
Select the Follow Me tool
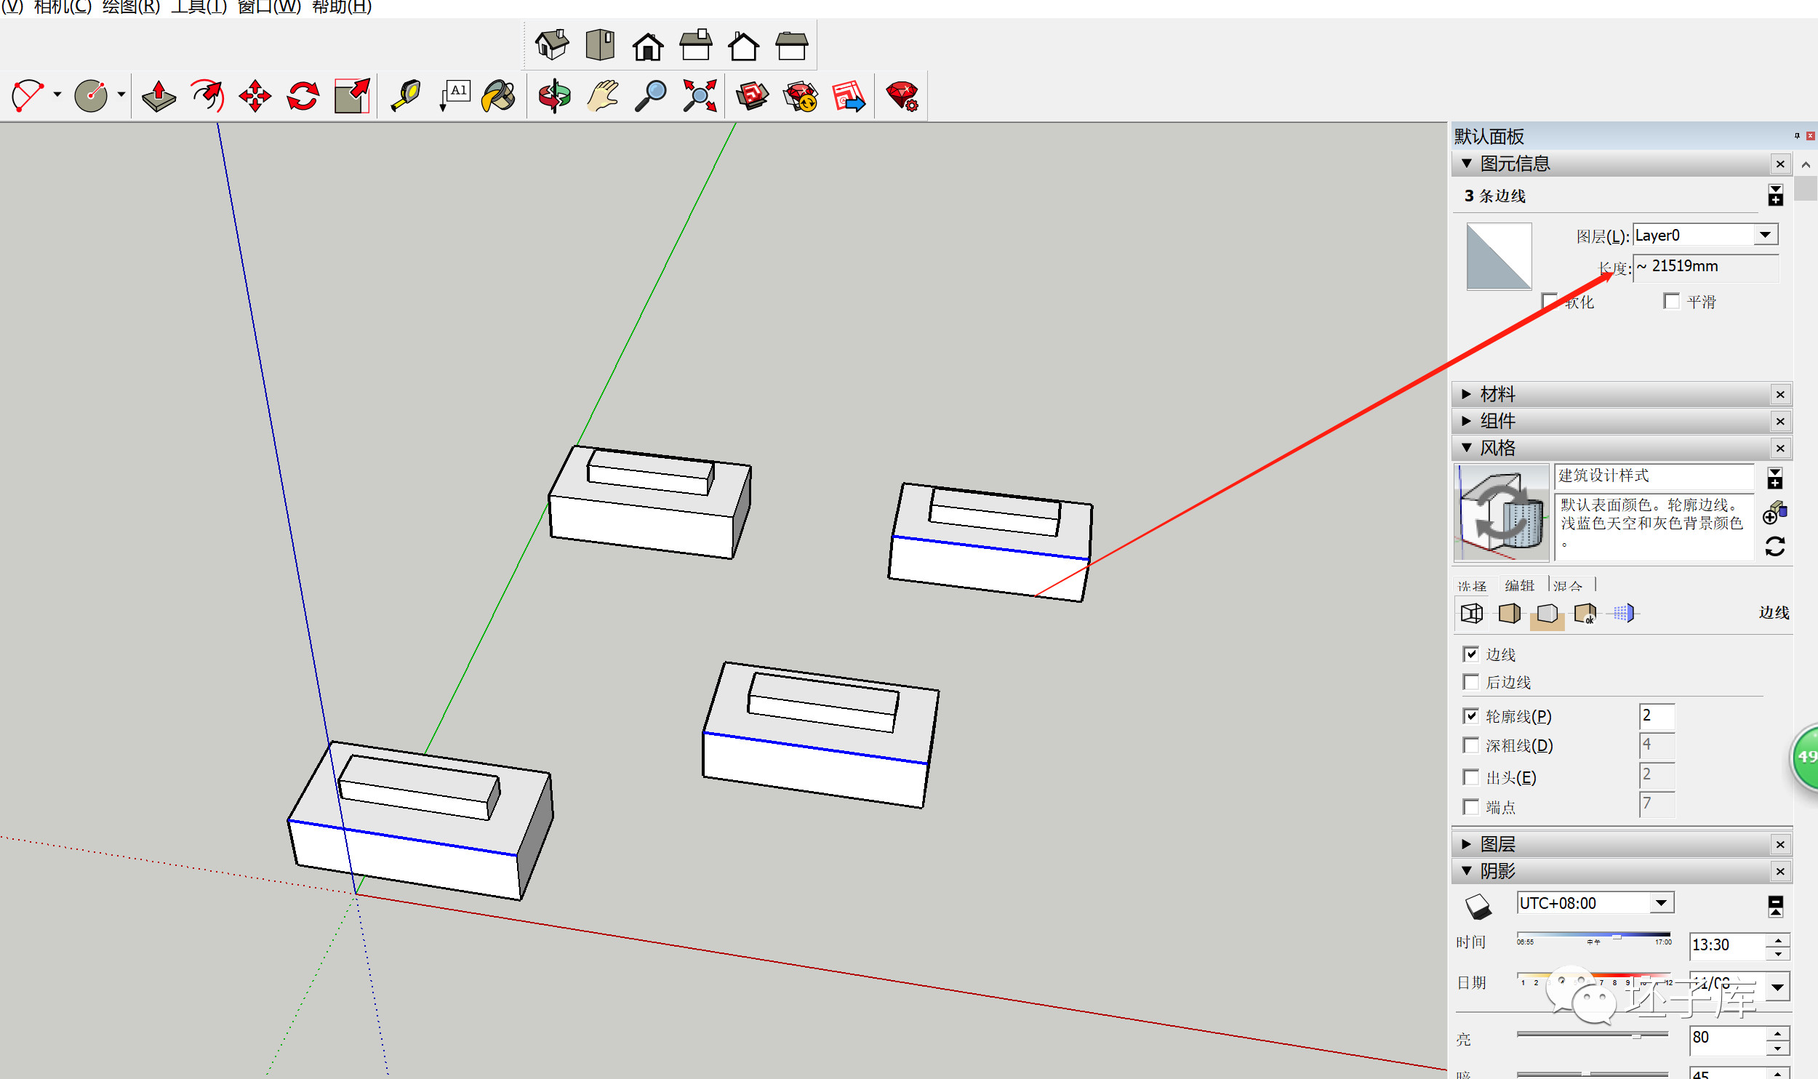coord(207,95)
